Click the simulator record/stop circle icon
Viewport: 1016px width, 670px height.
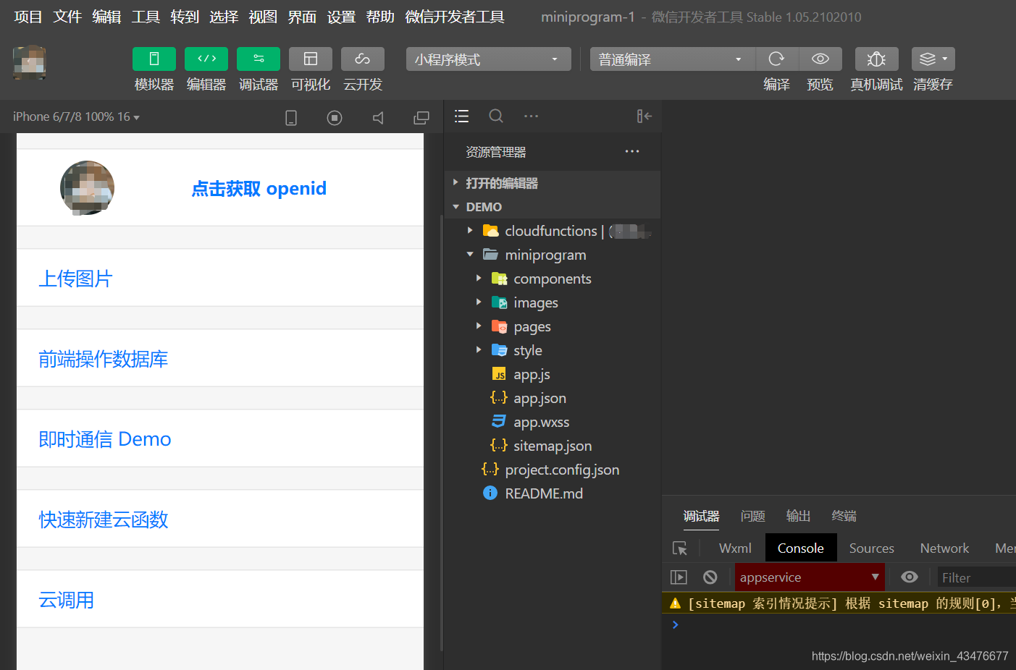(x=335, y=117)
